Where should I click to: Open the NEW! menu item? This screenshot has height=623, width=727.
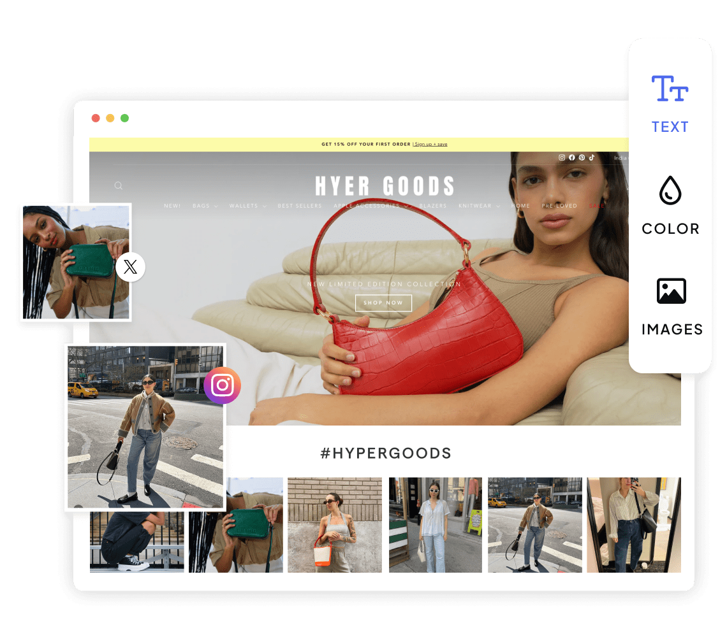(172, 206)
